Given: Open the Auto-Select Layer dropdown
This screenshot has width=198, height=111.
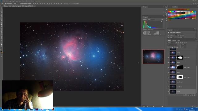Looking at the screenshot, I should click(x=15, y=4).
